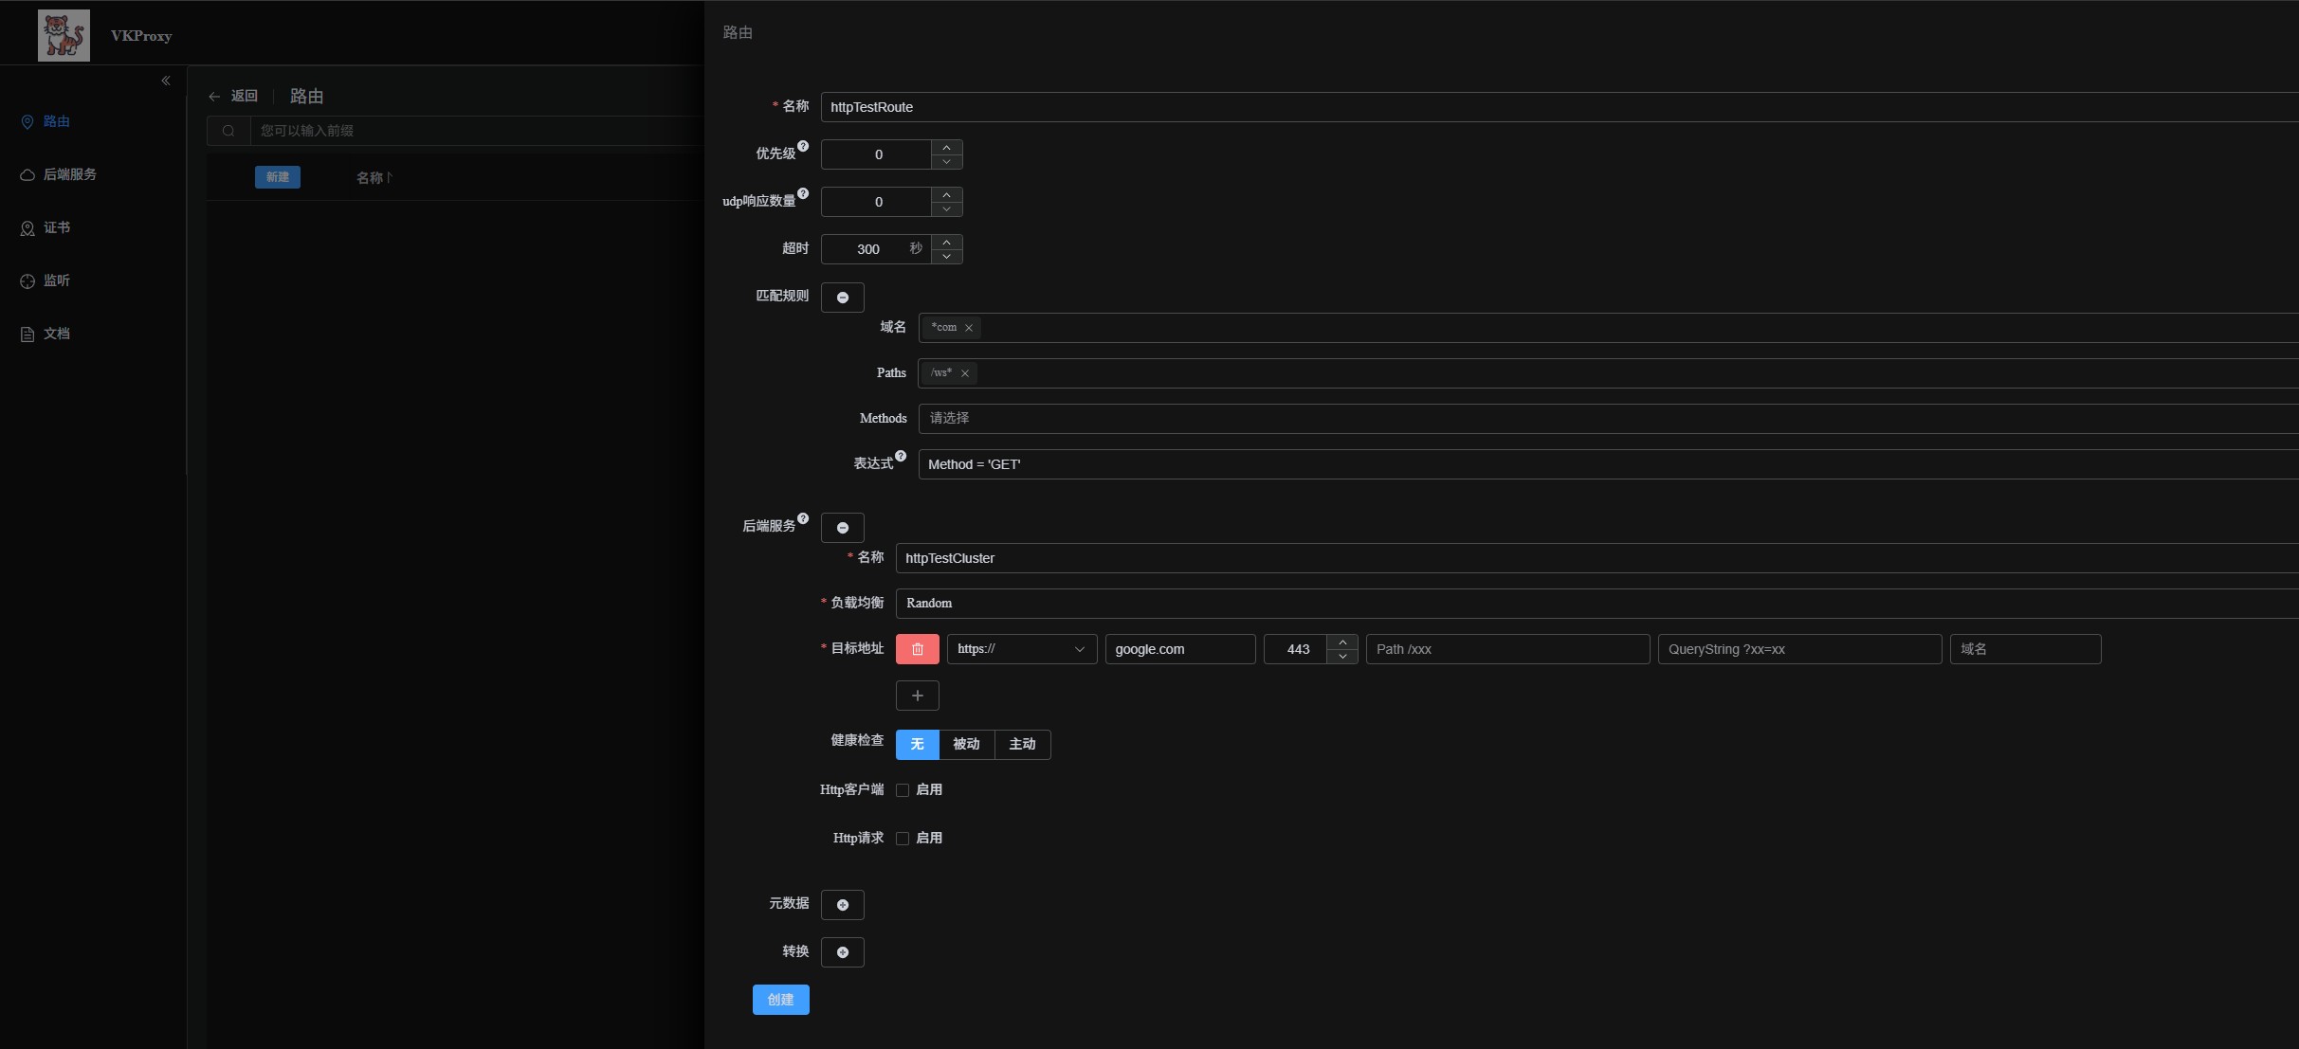Image resolution: width=2299 pixels, height=1049 pixels.
Task: Open the Methods 请选择 dropdown
Action: pos(1609,419)
